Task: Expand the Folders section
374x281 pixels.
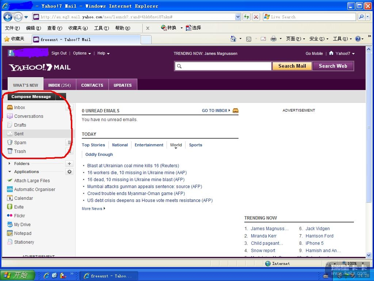Action: pyautogui.click(x=9, y=164)
